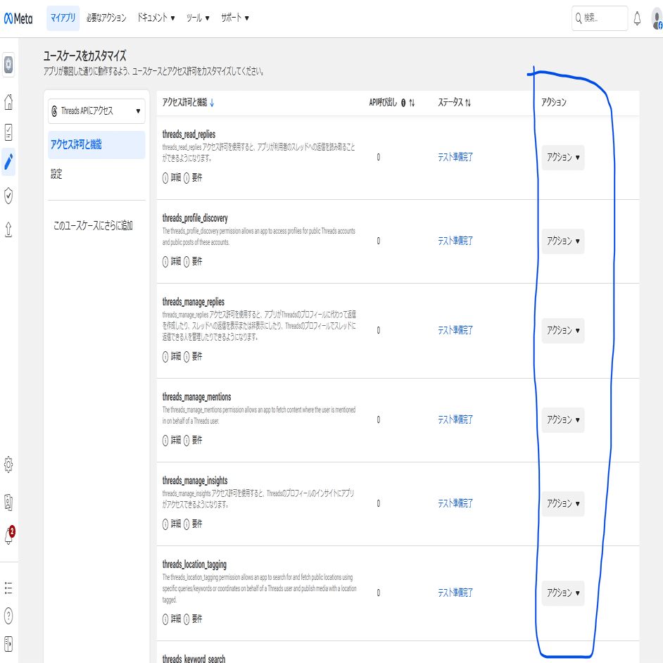This screenshot has height=663, width=663.
Task: Open the shield checkmark review icon
Action: pos(8,196)
